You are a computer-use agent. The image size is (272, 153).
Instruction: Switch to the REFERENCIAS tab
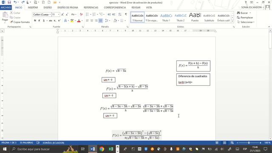click(91, 8)
